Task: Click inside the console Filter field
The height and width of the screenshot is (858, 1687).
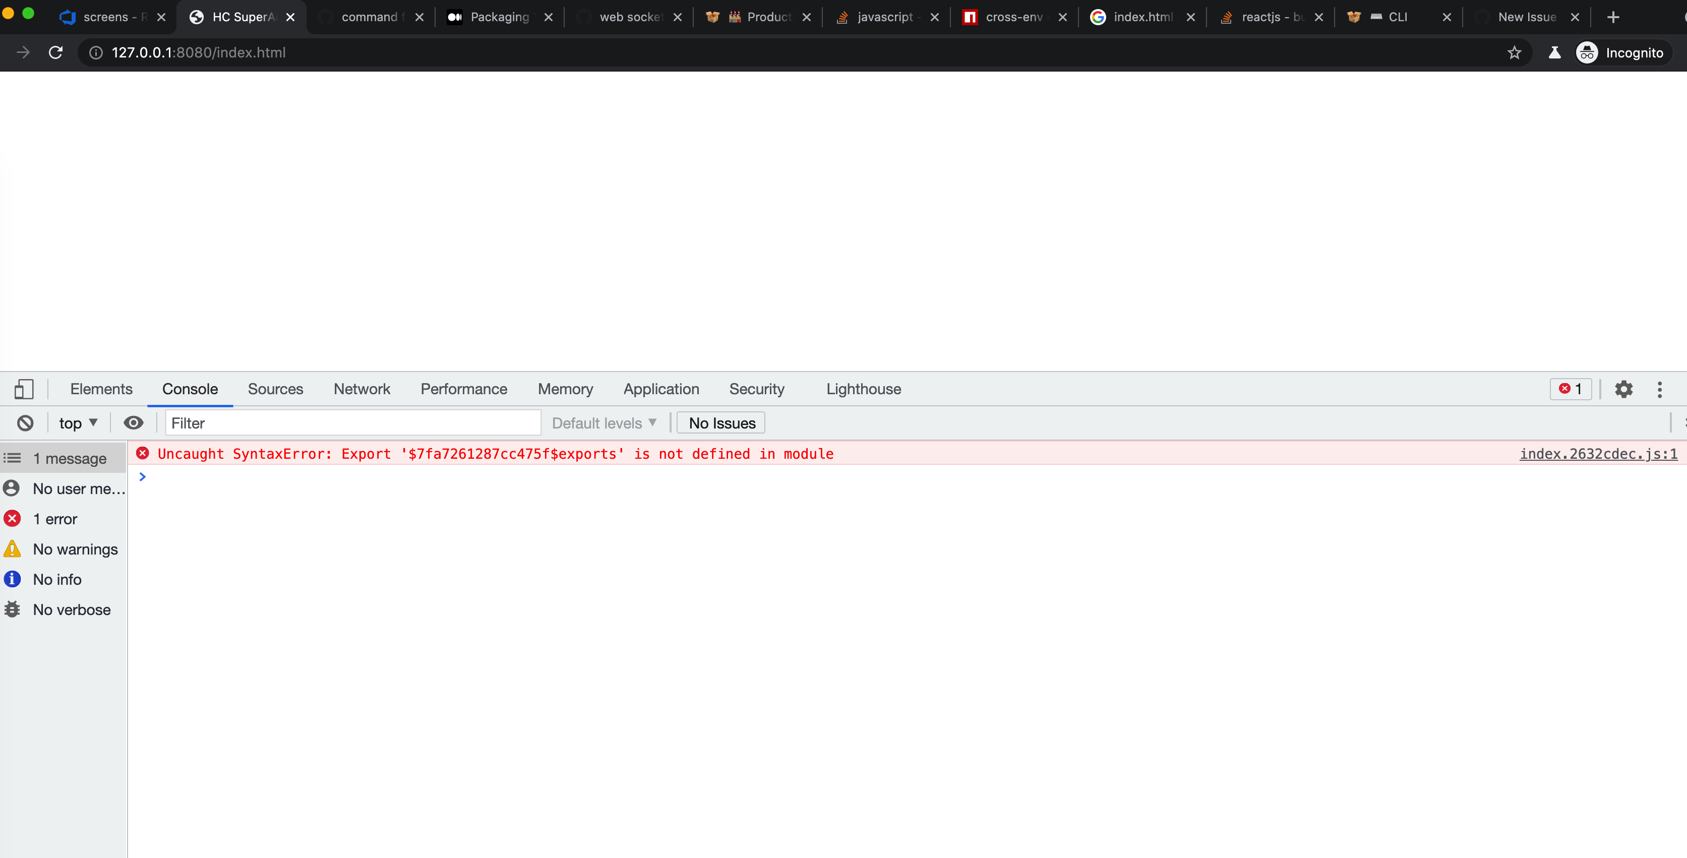Action: tap(352, 422)
